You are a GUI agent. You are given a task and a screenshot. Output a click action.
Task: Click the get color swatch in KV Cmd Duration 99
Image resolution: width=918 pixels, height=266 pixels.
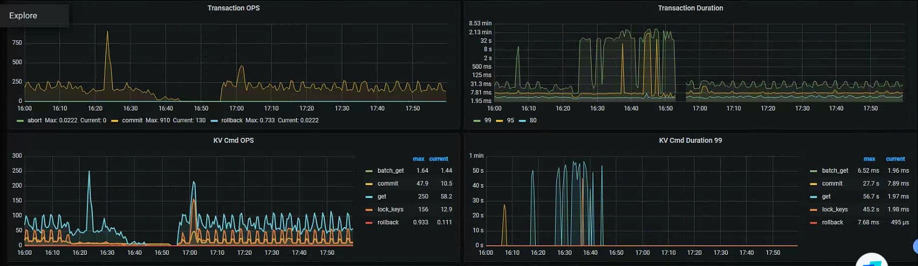coord(813,197)
